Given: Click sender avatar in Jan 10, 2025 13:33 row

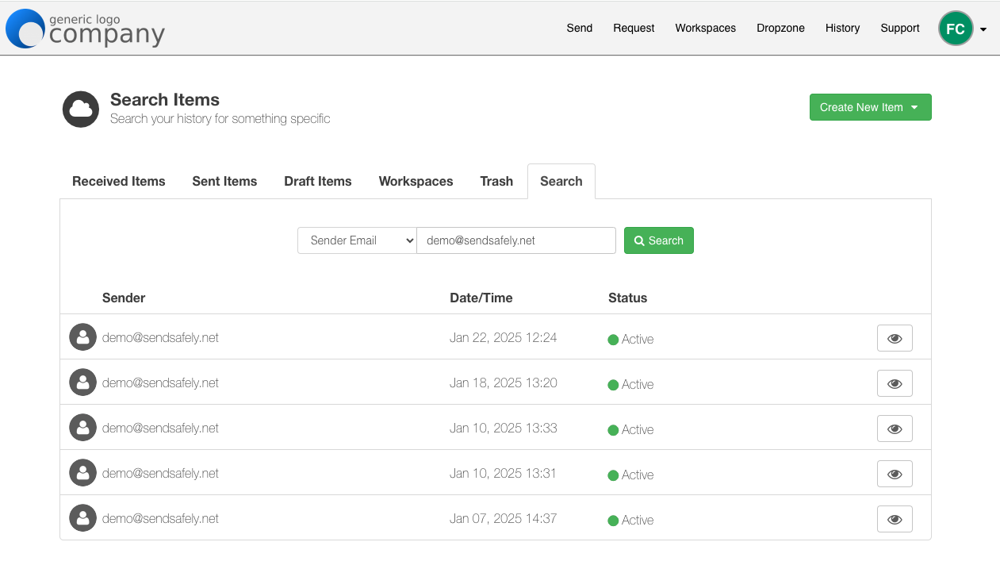Looking at the screenshot, I should pos(82,428).
